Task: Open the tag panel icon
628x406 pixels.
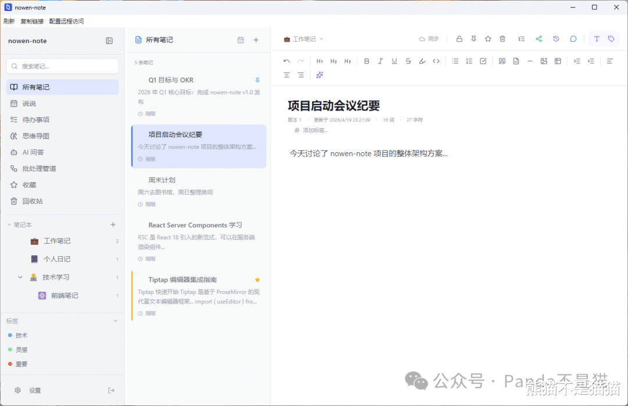Action: [611, 39]
